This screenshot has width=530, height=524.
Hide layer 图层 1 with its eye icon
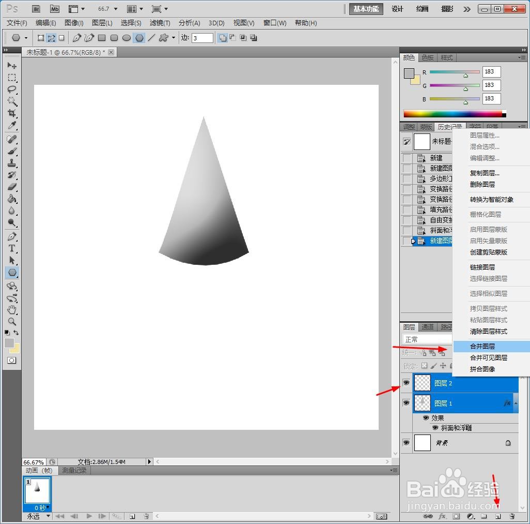tap(407, 403)
